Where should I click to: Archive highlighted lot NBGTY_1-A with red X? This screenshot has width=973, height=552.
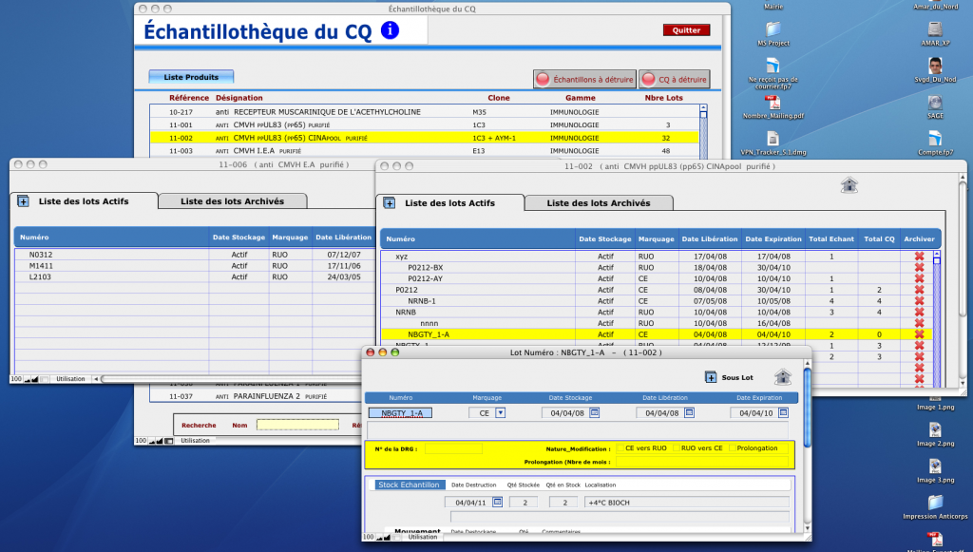(919, 334)
